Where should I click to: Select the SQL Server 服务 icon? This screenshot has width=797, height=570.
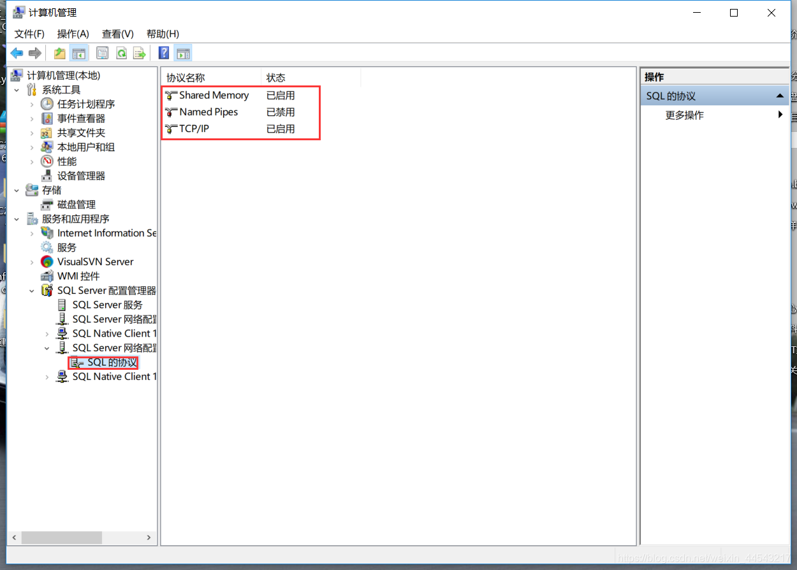(62, 305)
